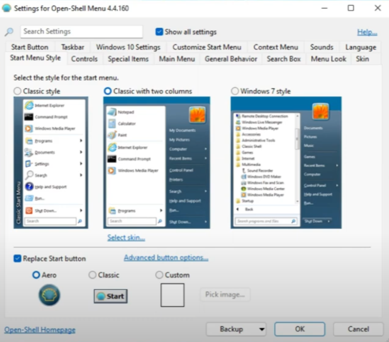389x342 pixels.
Task: Click the Classic style menu preview thumbnail
Action: click(x=51, y=163)
